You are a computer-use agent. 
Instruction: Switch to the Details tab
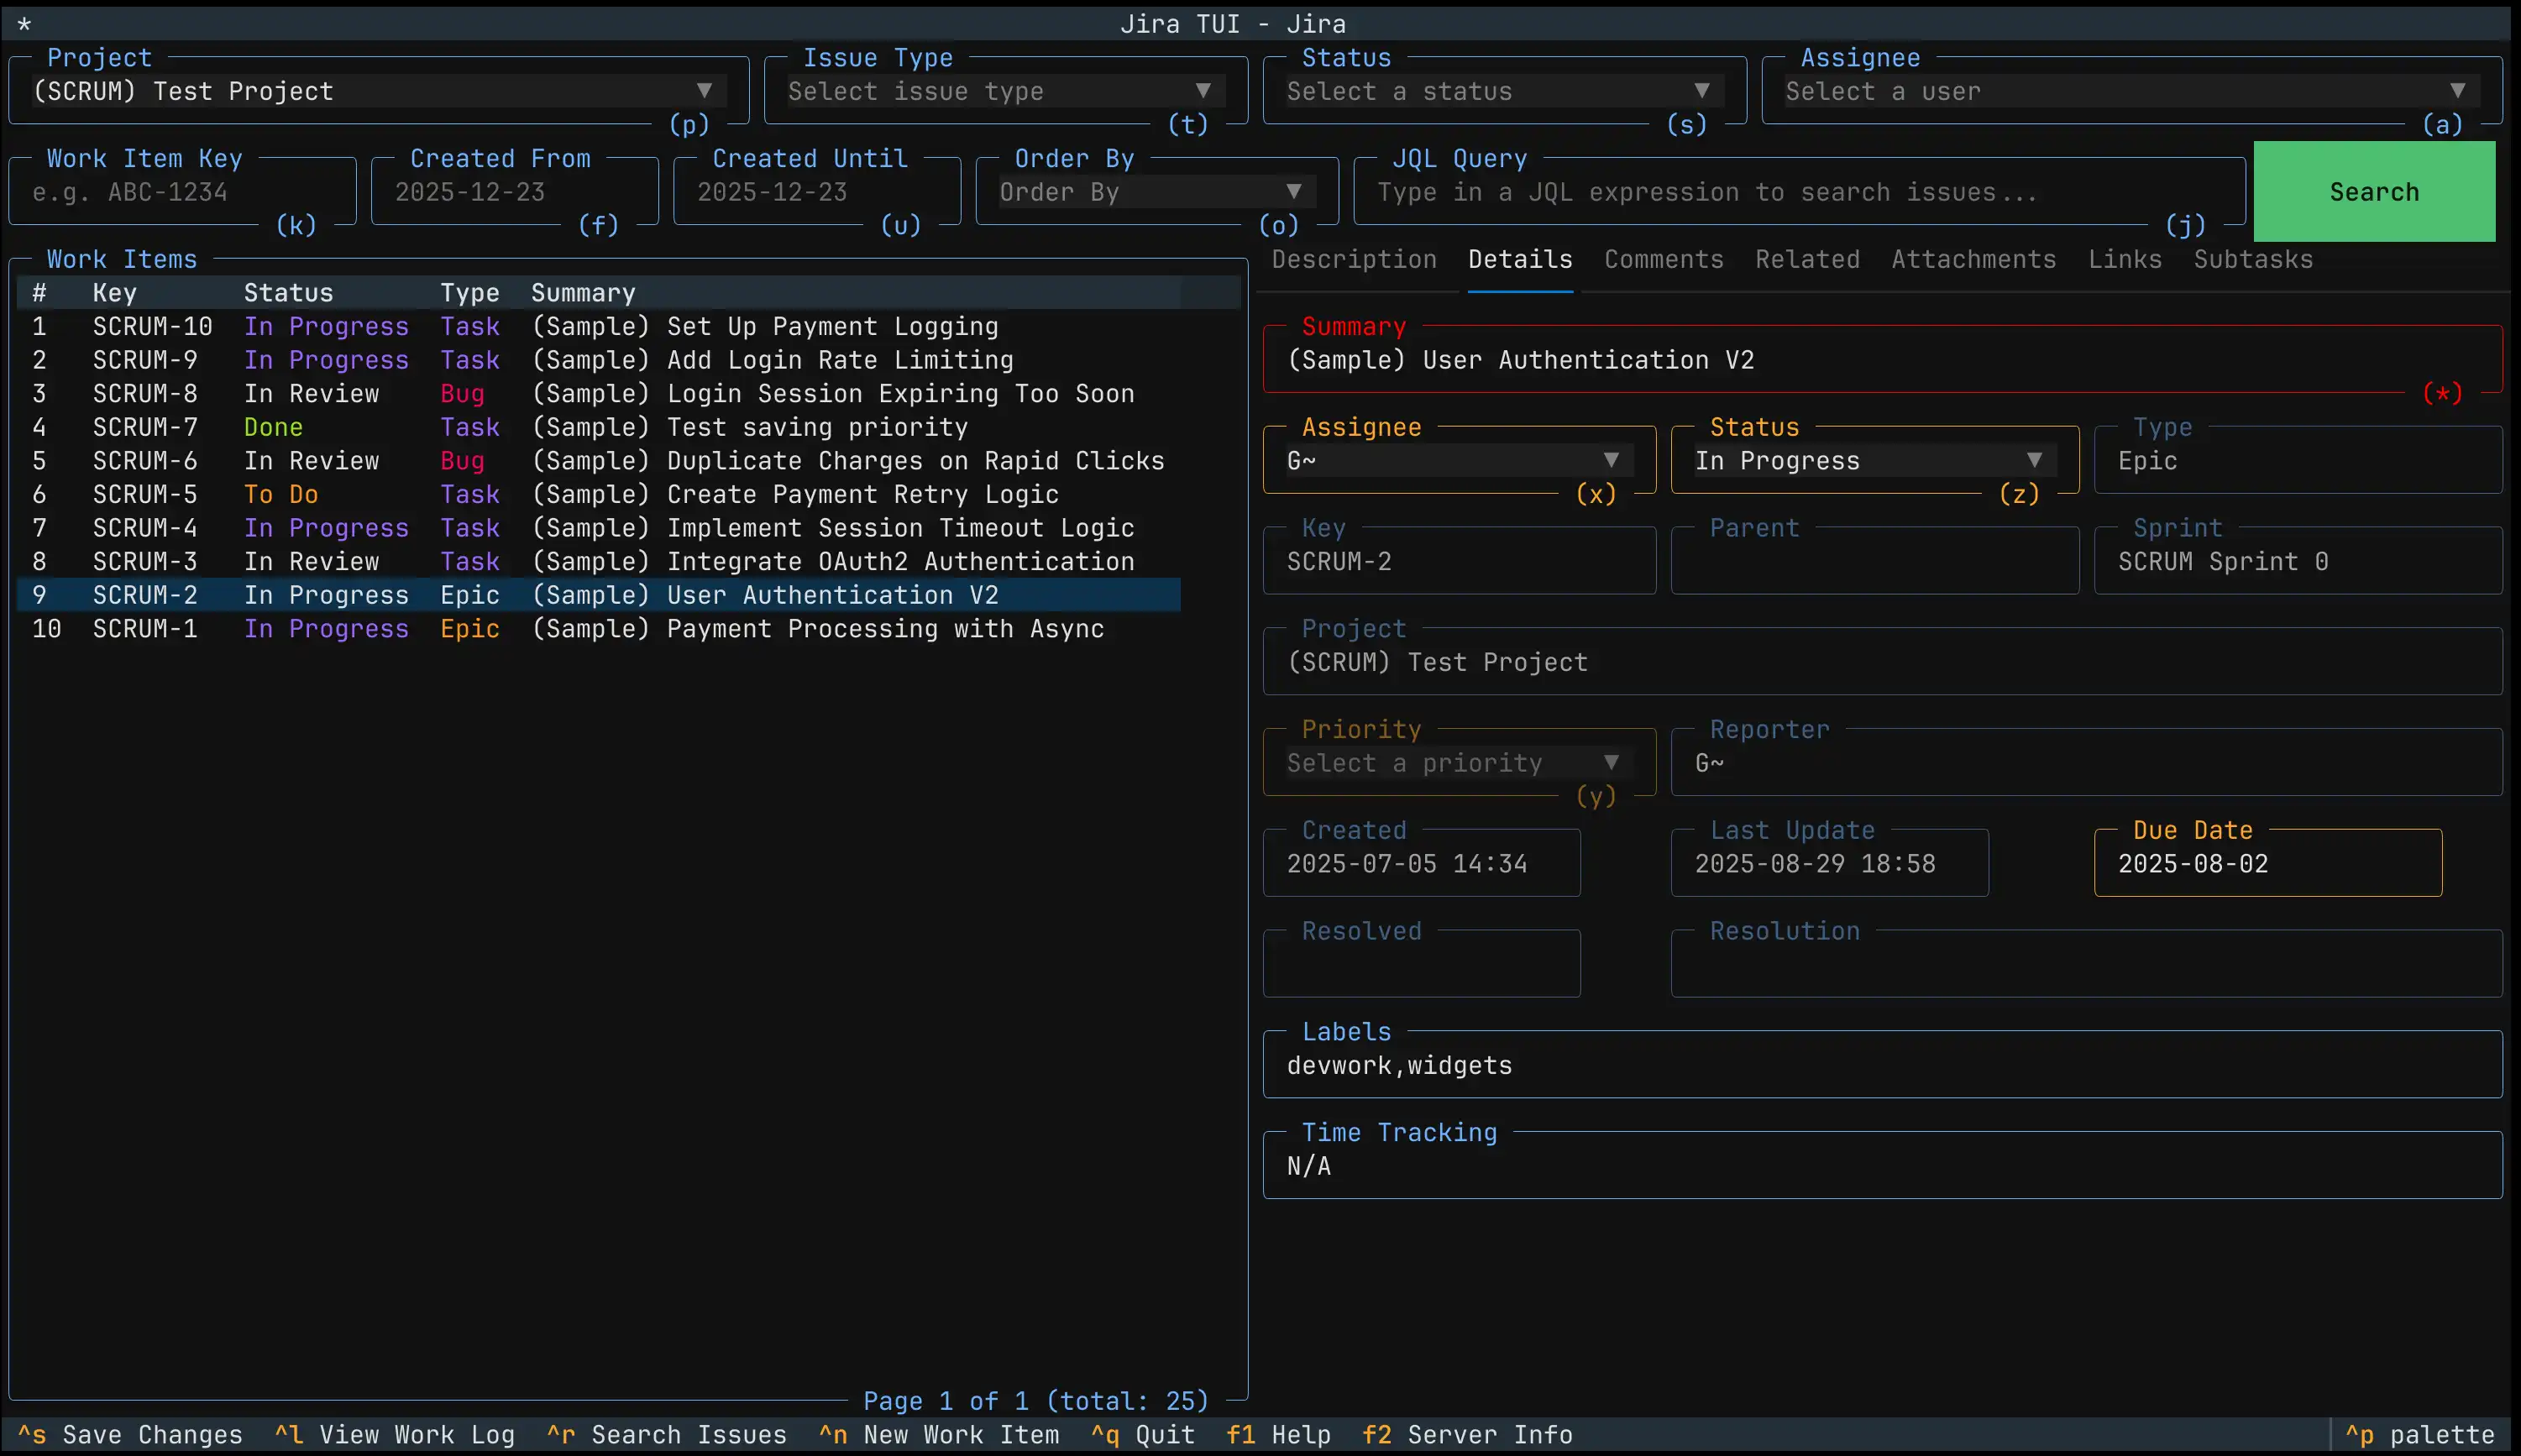point(1520,260)
